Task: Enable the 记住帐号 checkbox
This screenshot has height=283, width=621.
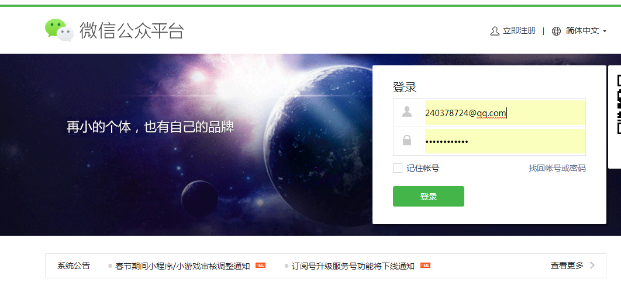Action: click(398, 168)
